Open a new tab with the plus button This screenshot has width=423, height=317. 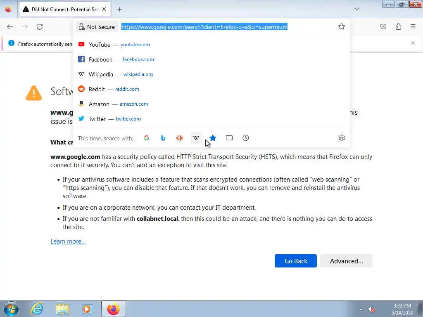(x=119, y=9)
